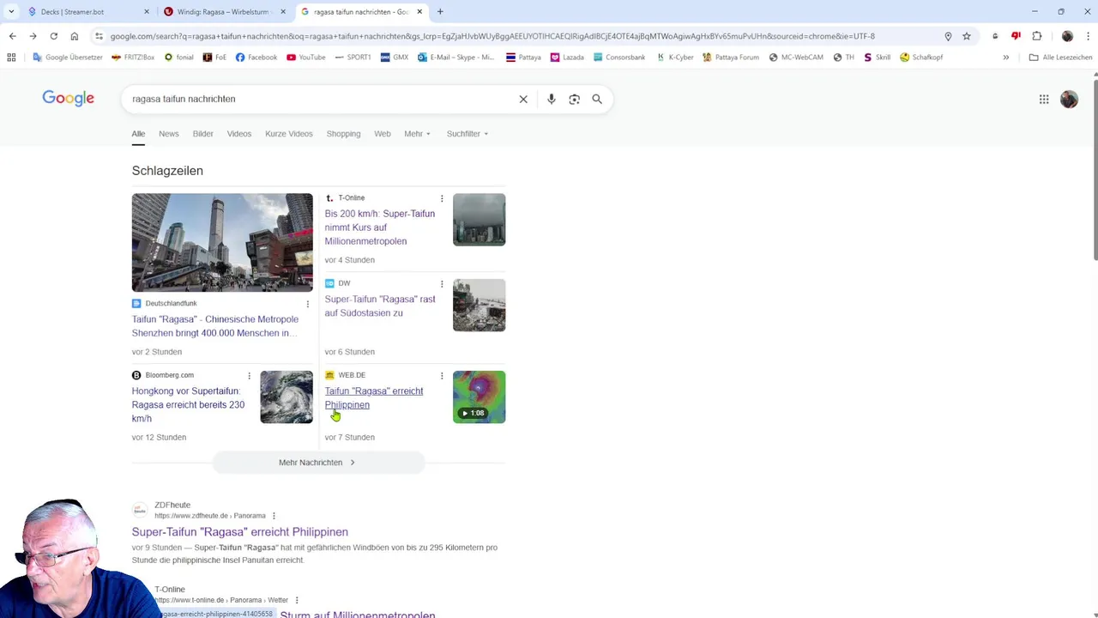Open Google Lens image search
This screenshot has width=1098, height=618.
574,99
